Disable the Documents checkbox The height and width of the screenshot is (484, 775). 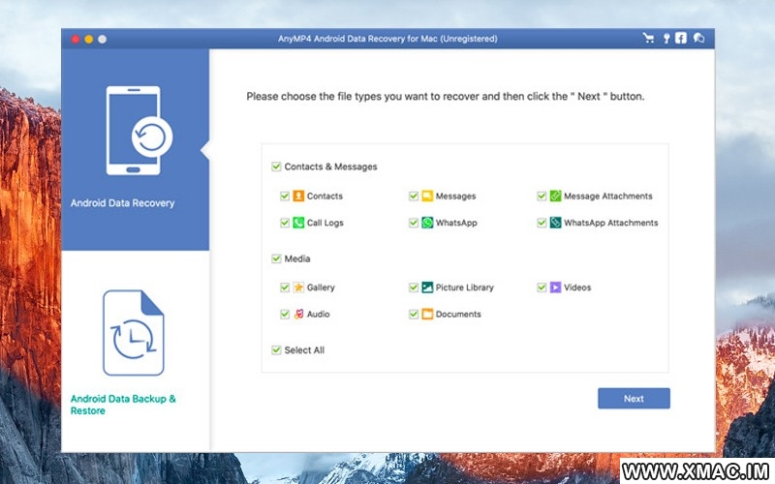tap(414, 314)
